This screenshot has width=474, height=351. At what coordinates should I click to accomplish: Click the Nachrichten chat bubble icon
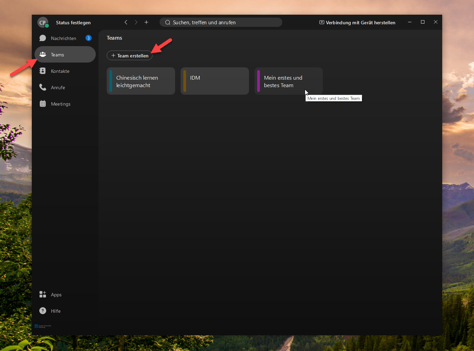(x=43, y=38)
